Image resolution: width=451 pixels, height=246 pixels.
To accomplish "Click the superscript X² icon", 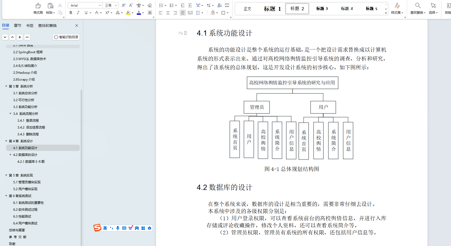I will pos(107,12).
